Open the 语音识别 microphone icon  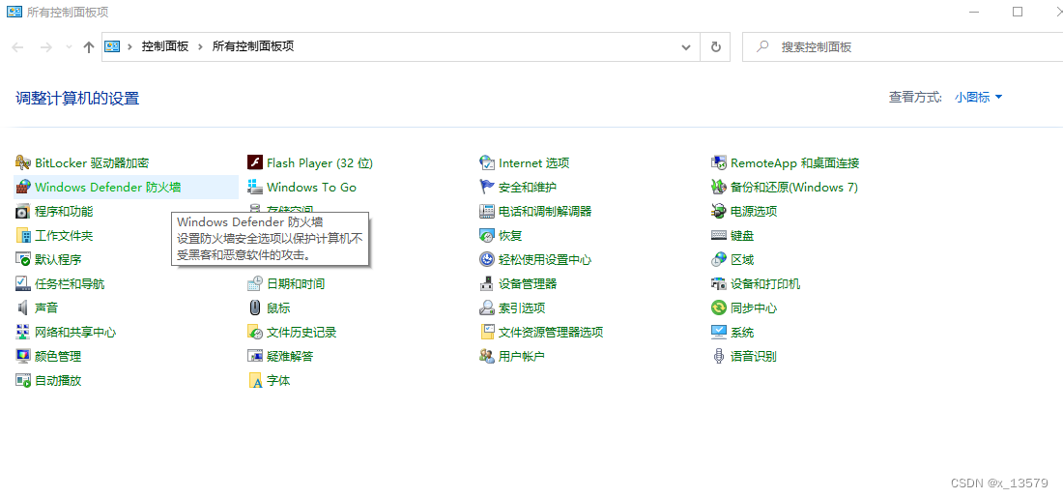pos(719,356)
